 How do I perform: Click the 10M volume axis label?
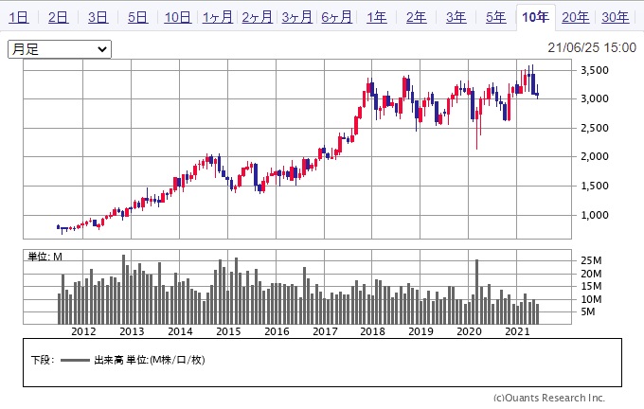tap(591, 299)
